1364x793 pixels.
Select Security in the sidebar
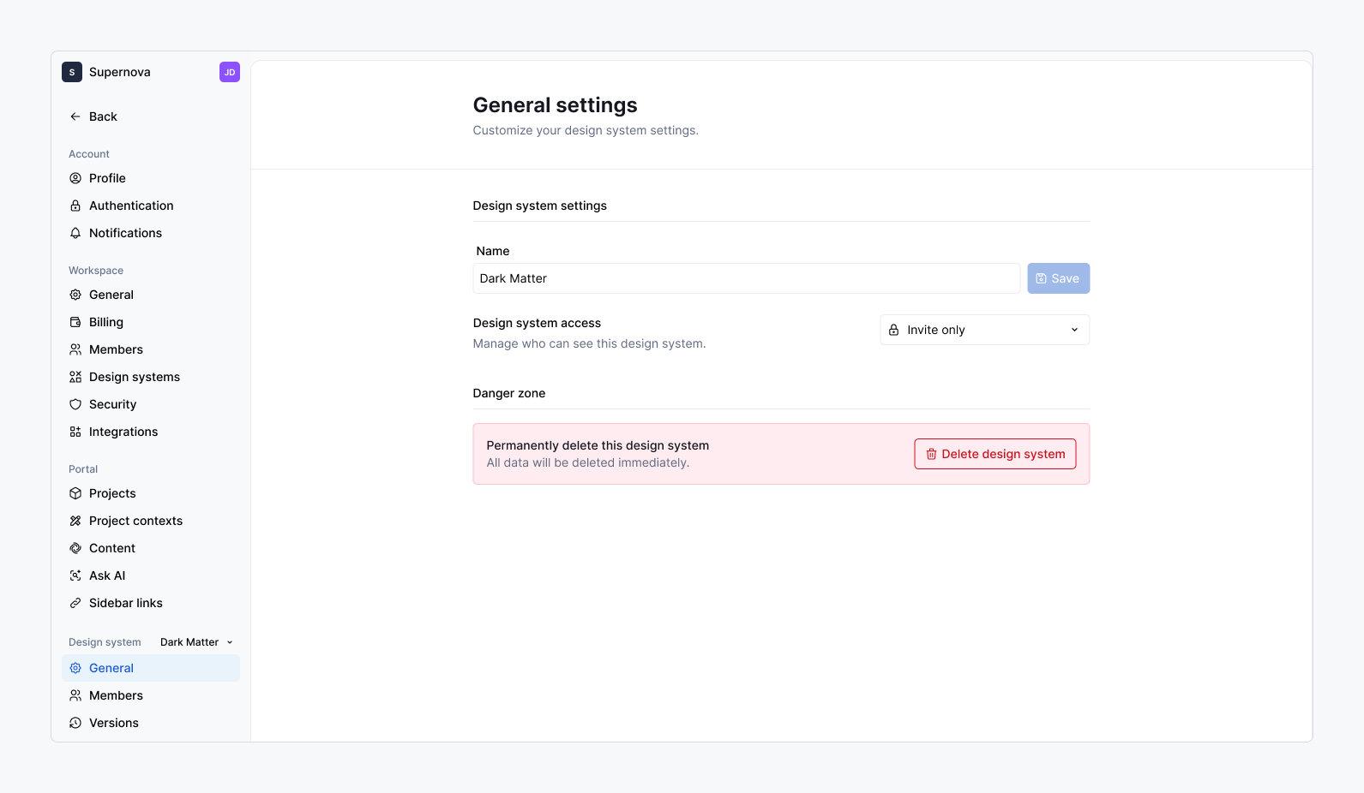(151, 404)
